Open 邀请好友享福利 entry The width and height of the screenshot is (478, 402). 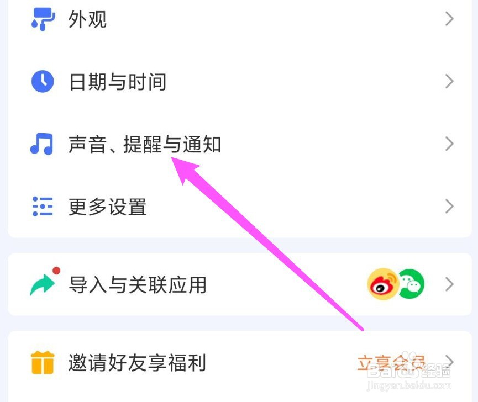click(240, 362)
